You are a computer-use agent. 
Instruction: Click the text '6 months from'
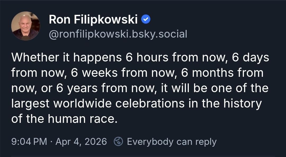(x=222, y=73)
